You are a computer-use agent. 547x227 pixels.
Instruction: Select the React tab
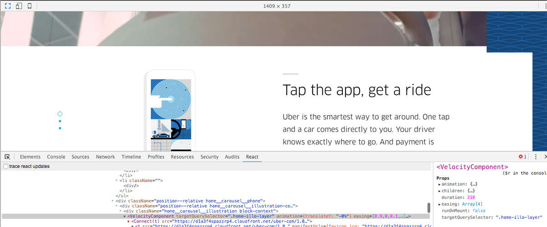click(252, 157)
